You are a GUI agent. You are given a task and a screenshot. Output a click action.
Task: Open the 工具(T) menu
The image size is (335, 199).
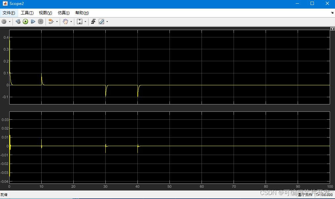(27, 13)
